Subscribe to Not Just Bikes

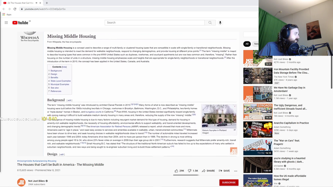coord(229,182)
